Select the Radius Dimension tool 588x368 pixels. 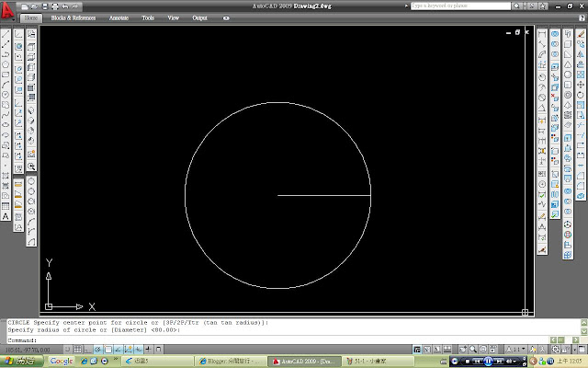point(542,77)
